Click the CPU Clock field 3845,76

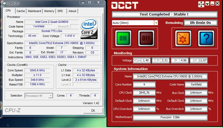[144, 93]
